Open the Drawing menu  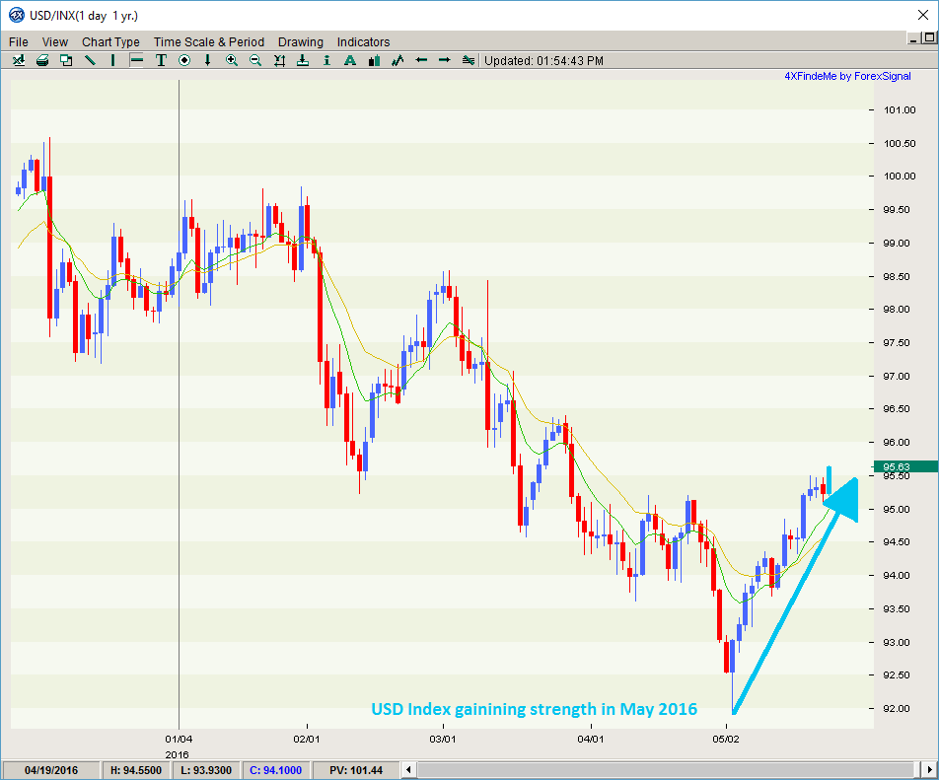click(301, 41)
